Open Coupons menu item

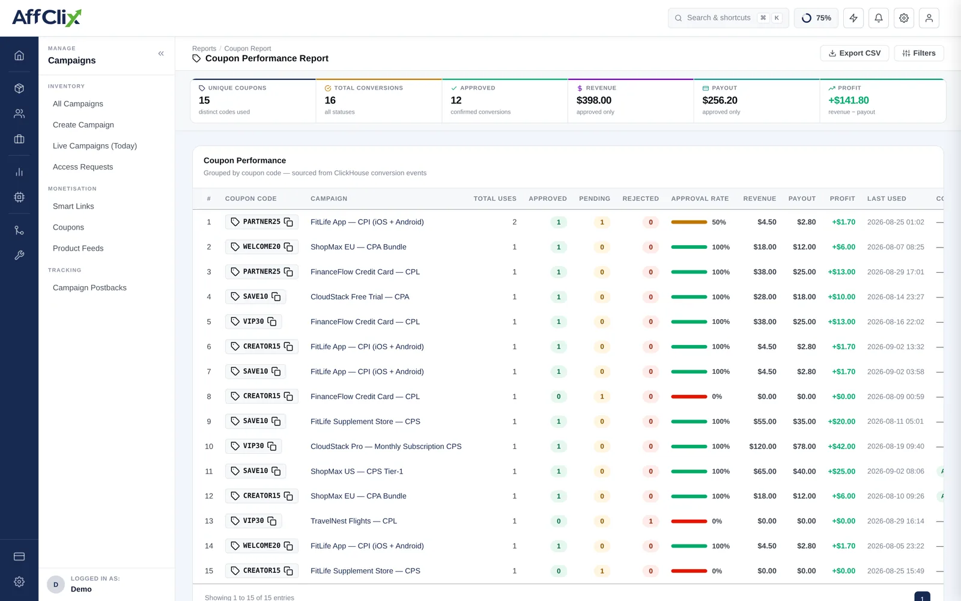[x=68, y=227]
